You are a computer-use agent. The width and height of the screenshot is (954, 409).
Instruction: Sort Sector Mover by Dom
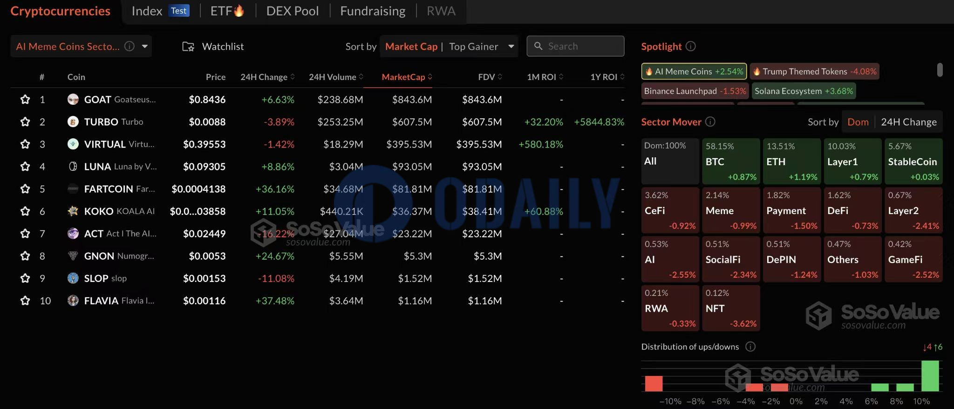[858, 122]
